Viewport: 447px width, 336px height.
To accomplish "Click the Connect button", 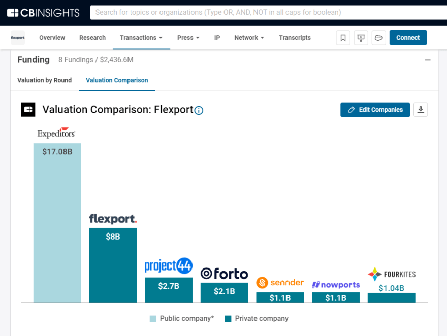I will 408,38.
